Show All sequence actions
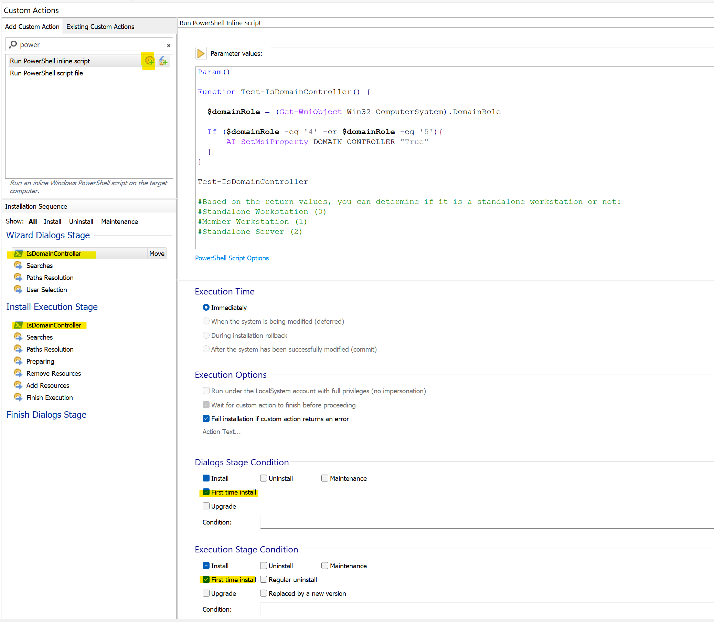The width and height of the screenshot is (714, 622). coord(33,221)
